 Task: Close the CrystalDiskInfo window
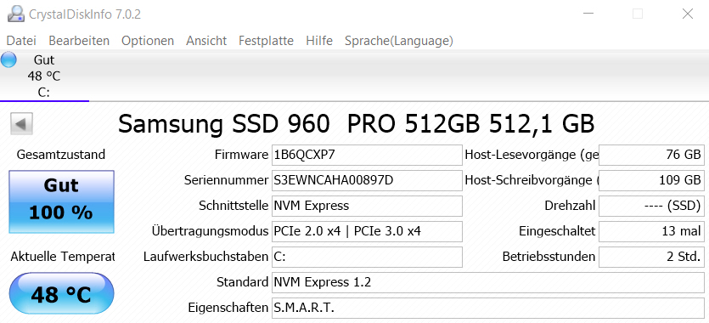pos(687,14)
